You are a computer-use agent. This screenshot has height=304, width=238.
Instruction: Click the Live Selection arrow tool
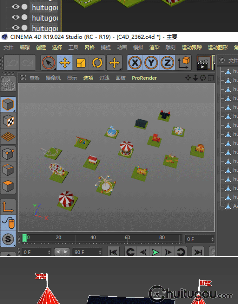click(49, 63)
